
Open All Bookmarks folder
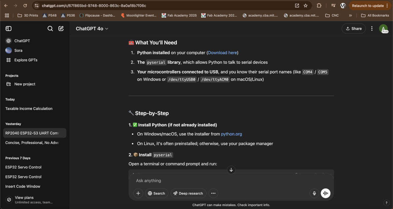pyautogui.click(x=375, y=15)
